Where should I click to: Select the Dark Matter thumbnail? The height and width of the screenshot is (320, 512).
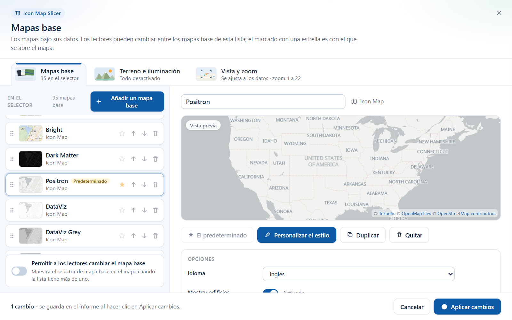(30, 159)
